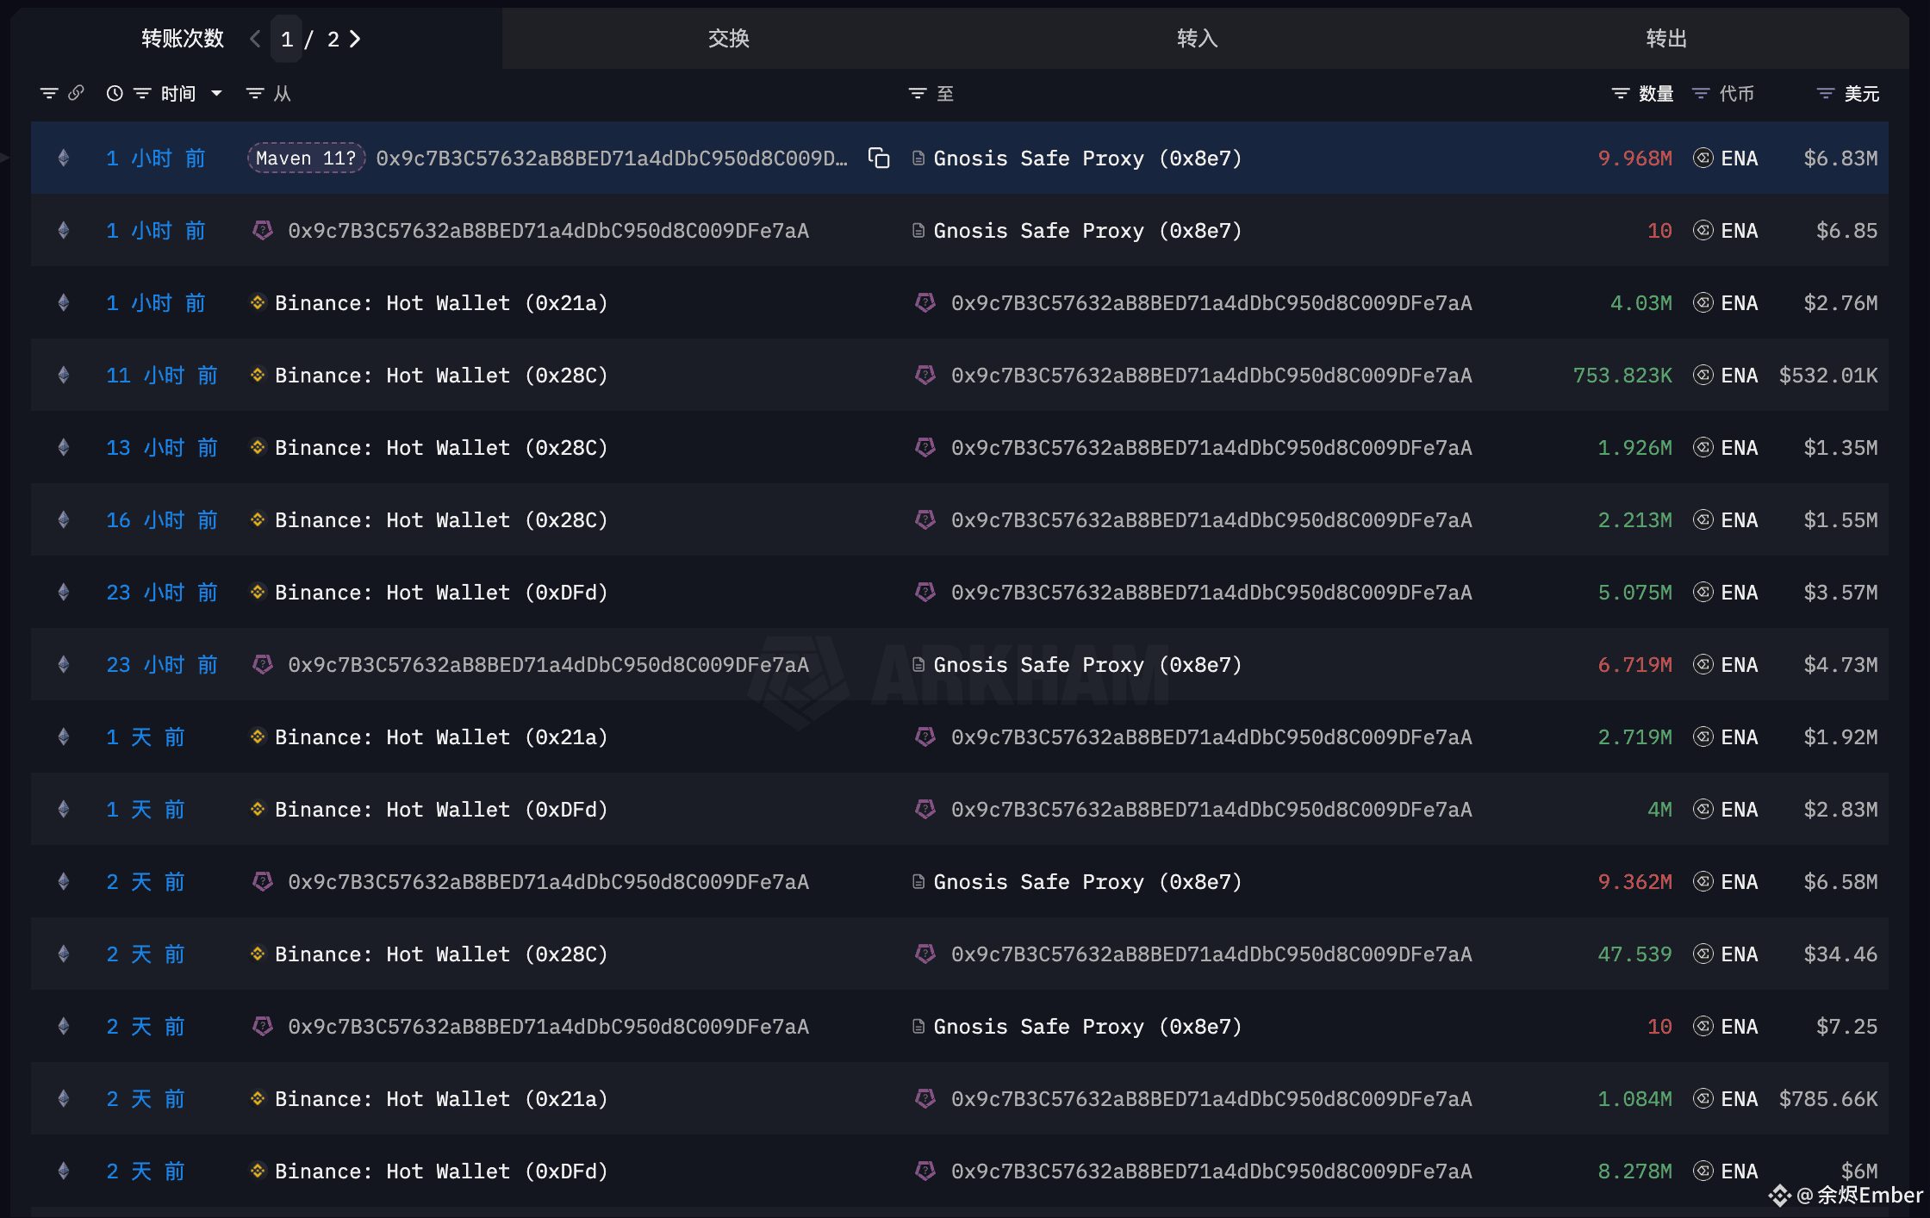The width and height of the screenshot is (1930, 1218).
Task: Go to next page of transfers
Action: (x=355, y=39)
